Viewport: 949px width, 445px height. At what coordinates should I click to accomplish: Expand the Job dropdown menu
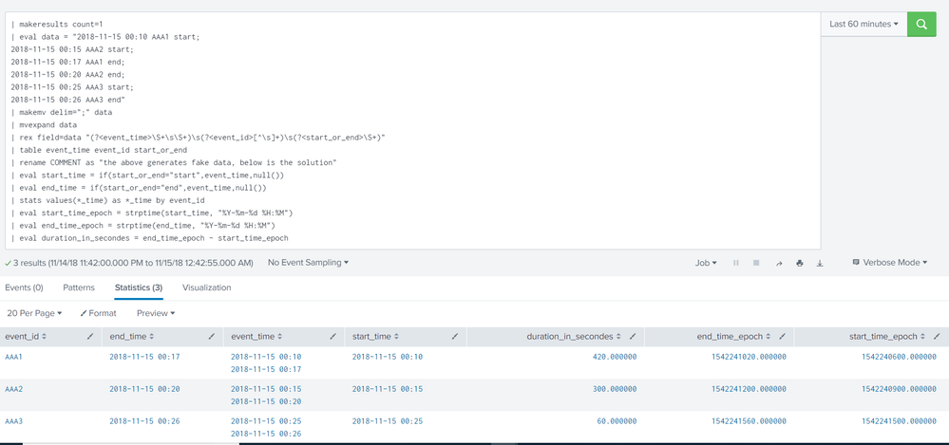click(x=707, y=263)
